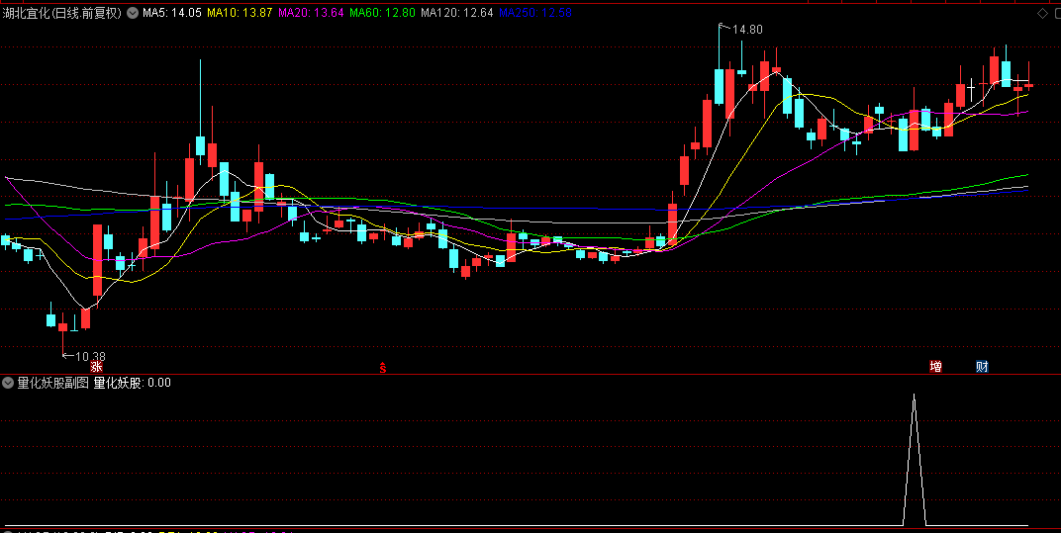
Task: Click the 量化妖股副图 indicator name
Action: click(x=52, y=383)
